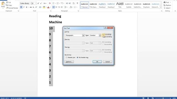Open the Select dropdown in Editing
177x99 pixels.
(167, 8)
